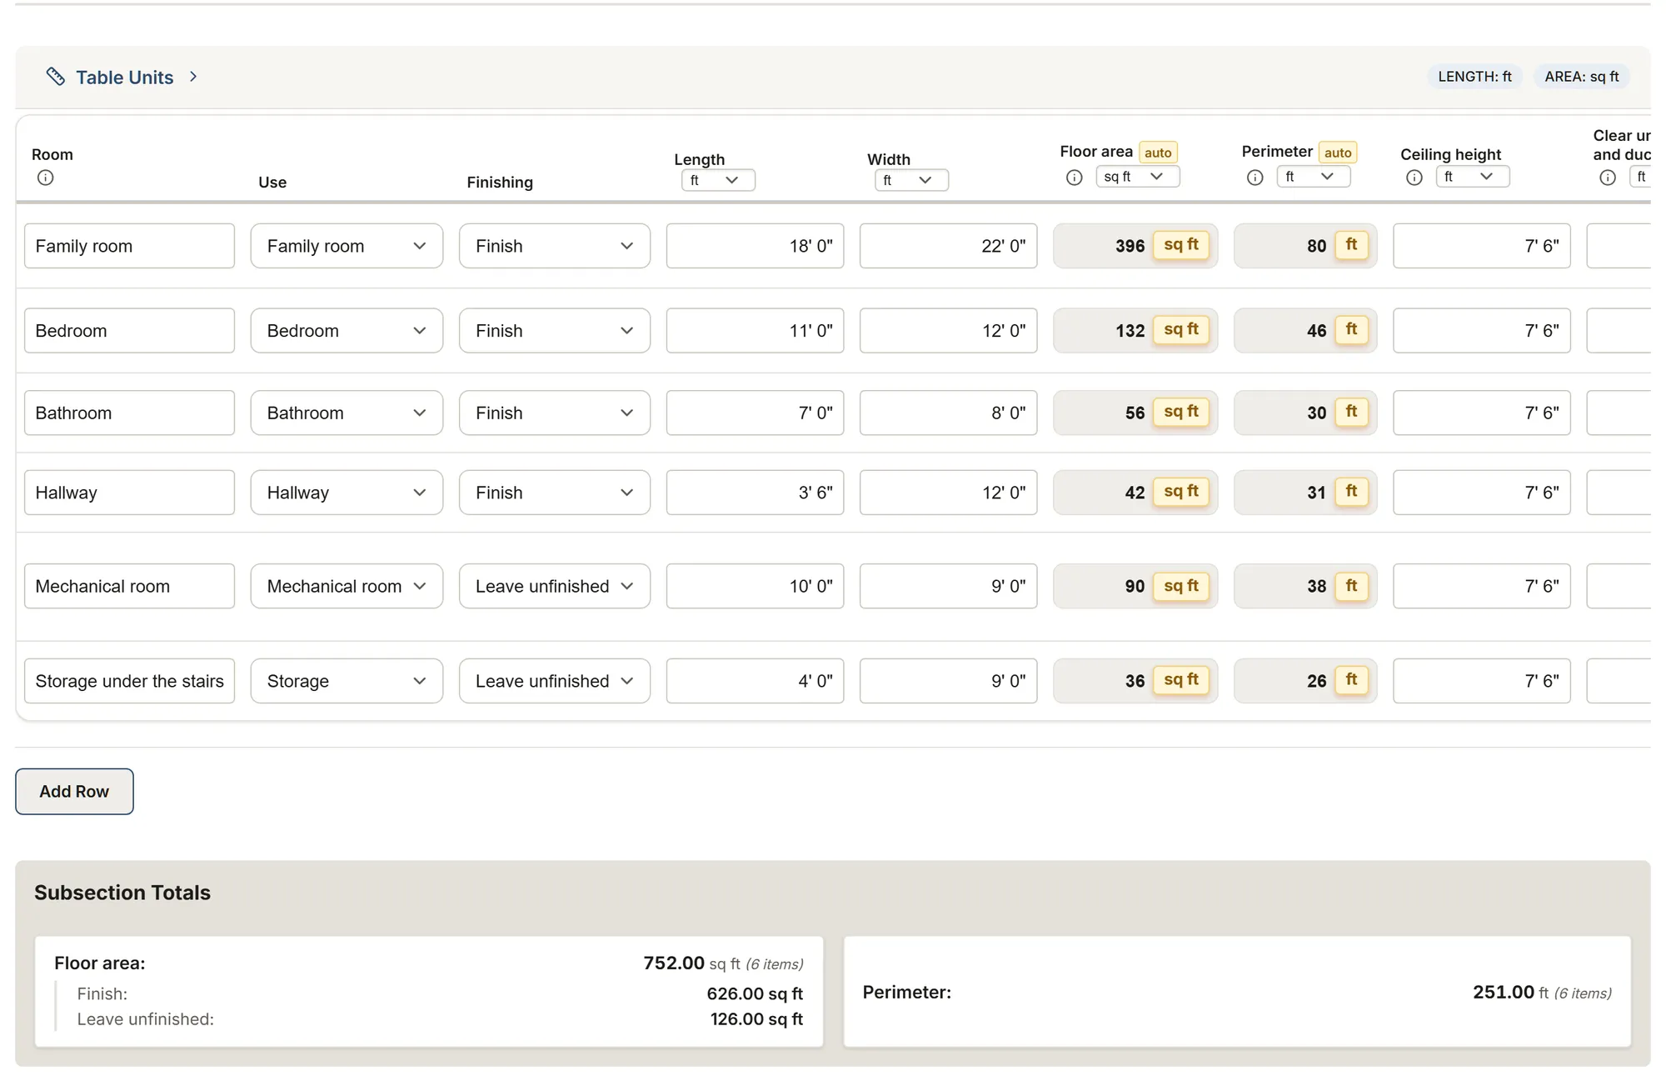
Task: Click the Hallway width input field
Action: tap(948, 493)
